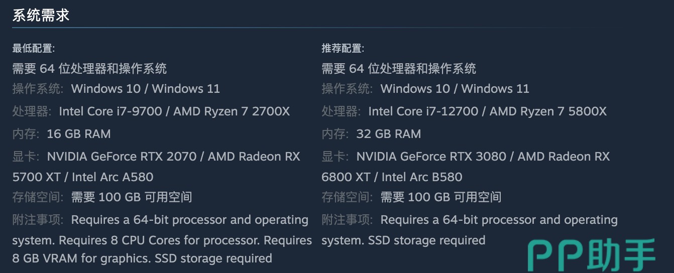Select the 最低配置 label

[x=33, y=49]
